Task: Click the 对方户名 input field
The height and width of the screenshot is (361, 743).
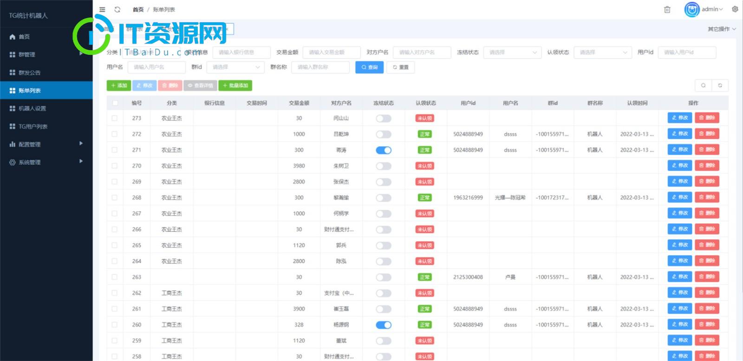Action: [422, 52]
